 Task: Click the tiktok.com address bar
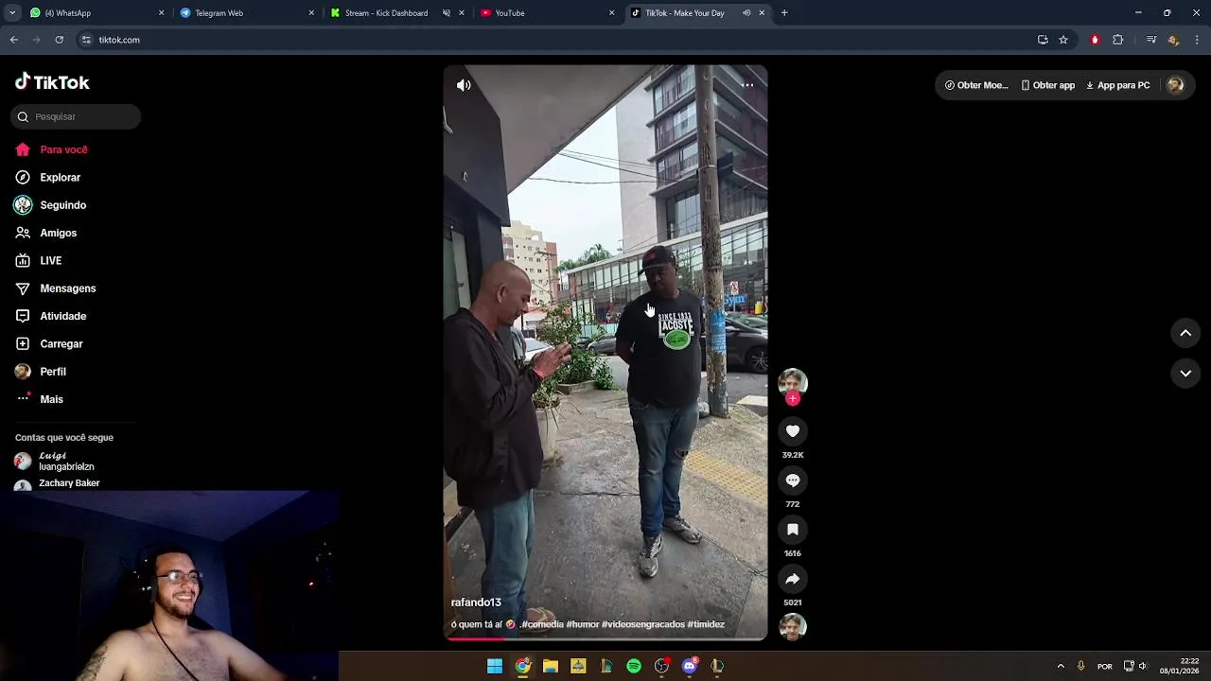click(558, 40)
